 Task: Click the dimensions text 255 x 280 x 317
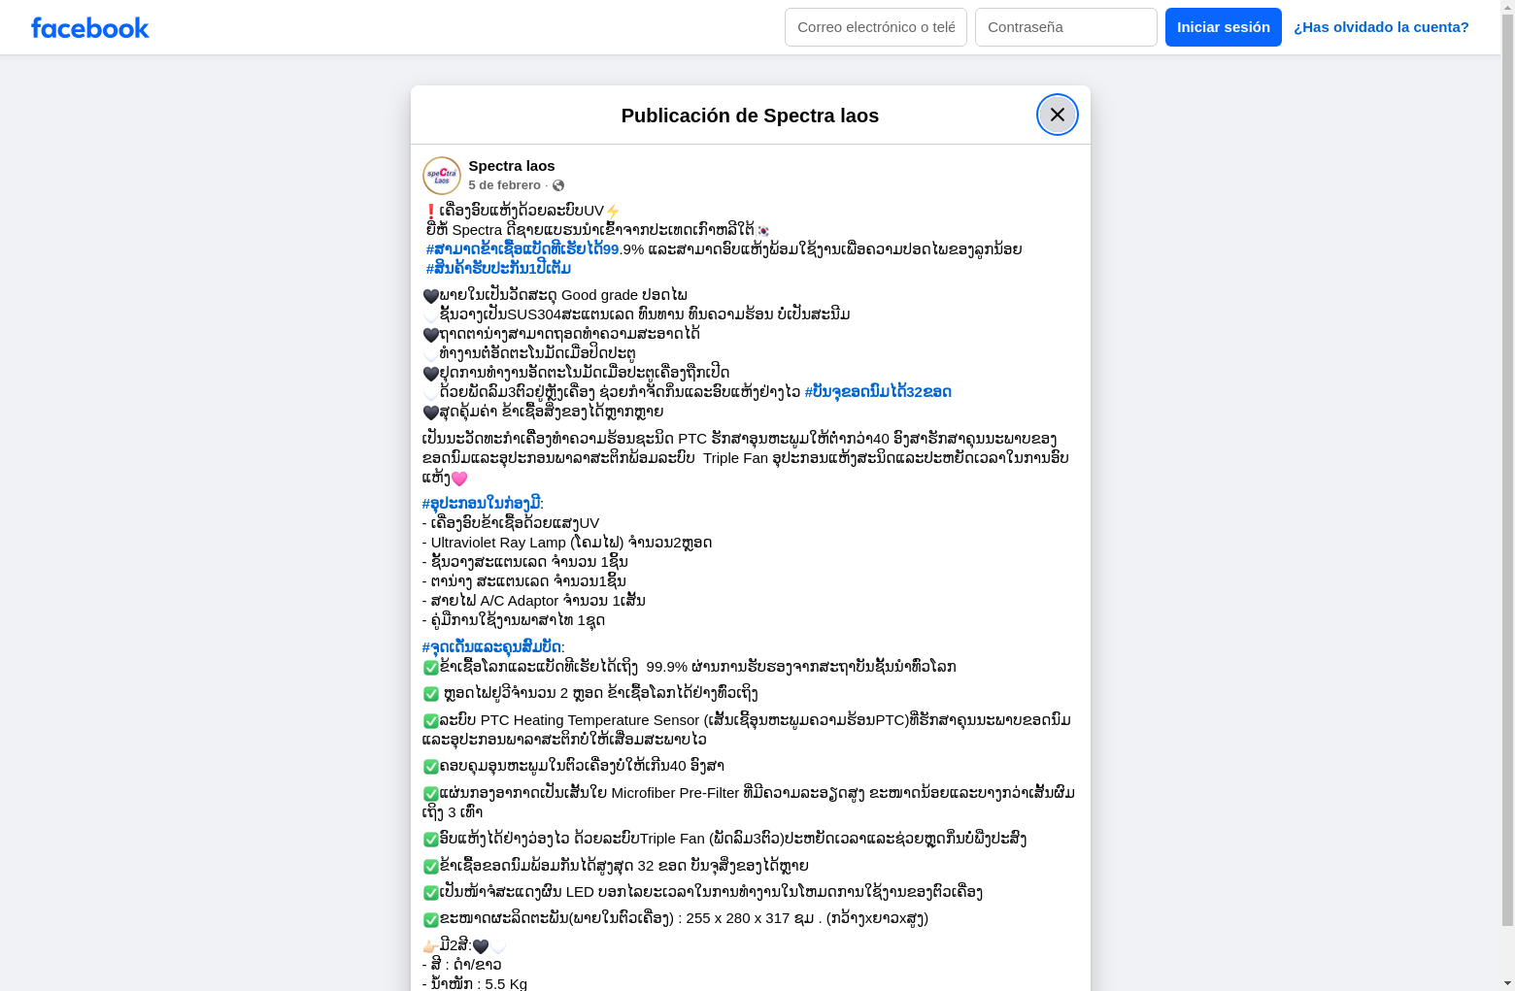738,918
